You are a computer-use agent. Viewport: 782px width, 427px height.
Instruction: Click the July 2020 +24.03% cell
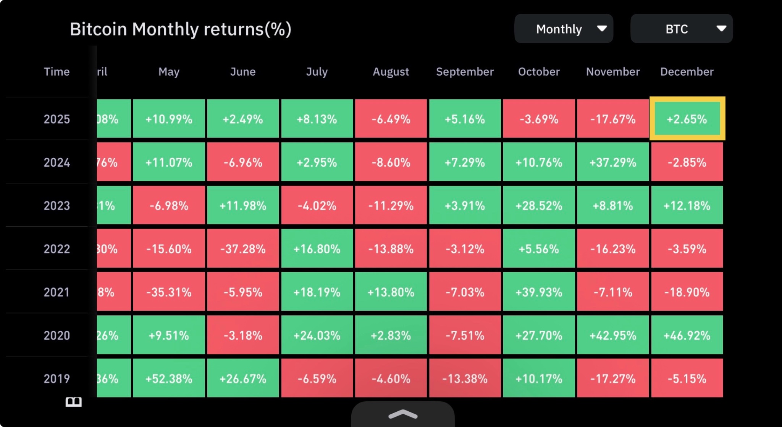click(x=317, y=335)
